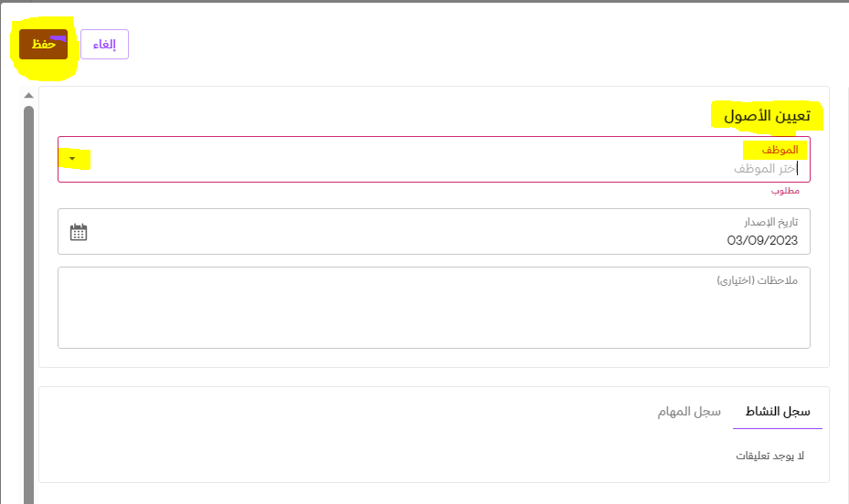Click the 03/09/2023 issue date value

coord(761,241)
